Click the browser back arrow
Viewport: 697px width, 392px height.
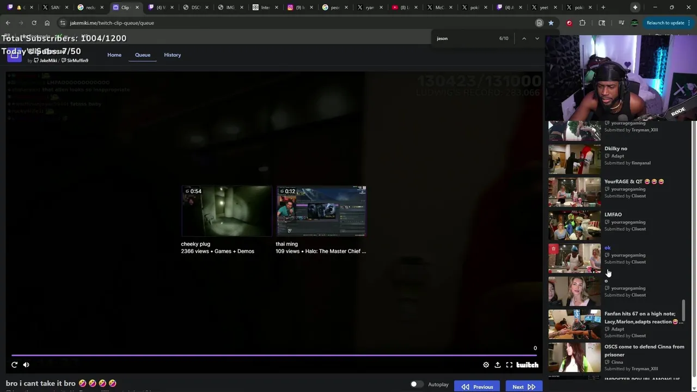(8, 23)
